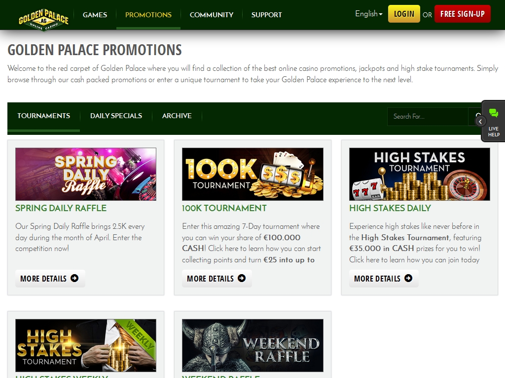
Task: Open the English language dropdown
Action: coord(368,14)
